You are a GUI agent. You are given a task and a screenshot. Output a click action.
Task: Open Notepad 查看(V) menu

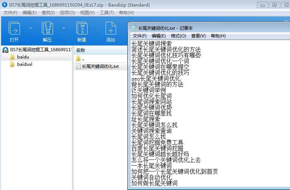(x=198, y=36)
